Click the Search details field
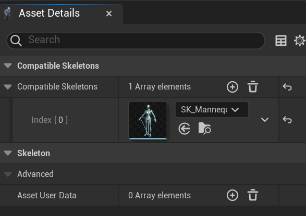306x216 pixels. click(x=136, y=40)
